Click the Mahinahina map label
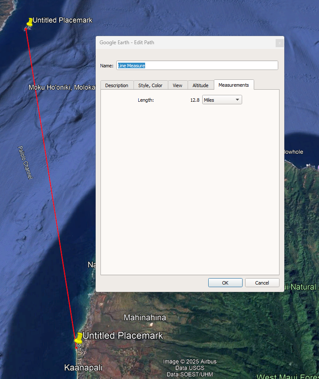Viewport: 319px width, 379px height. click(x=145, y=317)
